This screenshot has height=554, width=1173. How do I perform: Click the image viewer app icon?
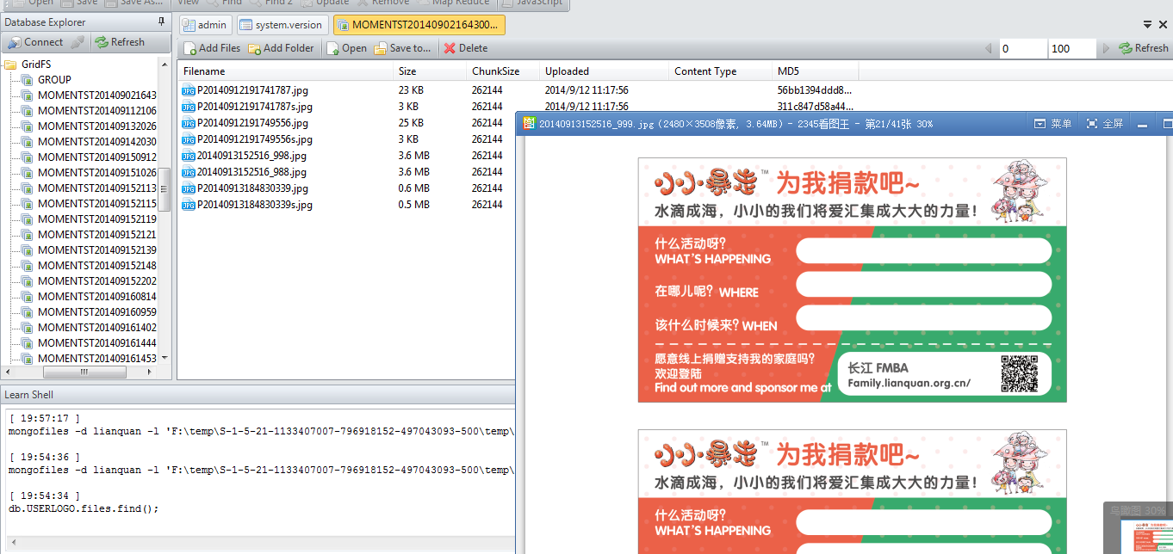pyautogui.click(x=530, y=124)
